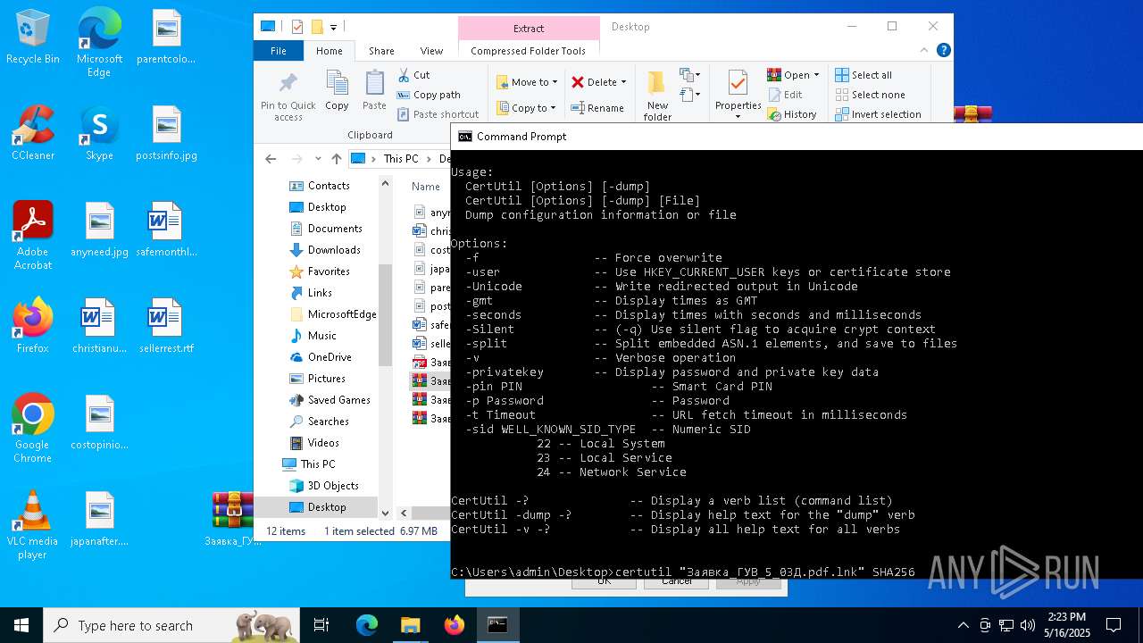Viewport: 1143px width, 643px height.
Task: Select safemonthl Word document on desktop
Action: (166, 230)
